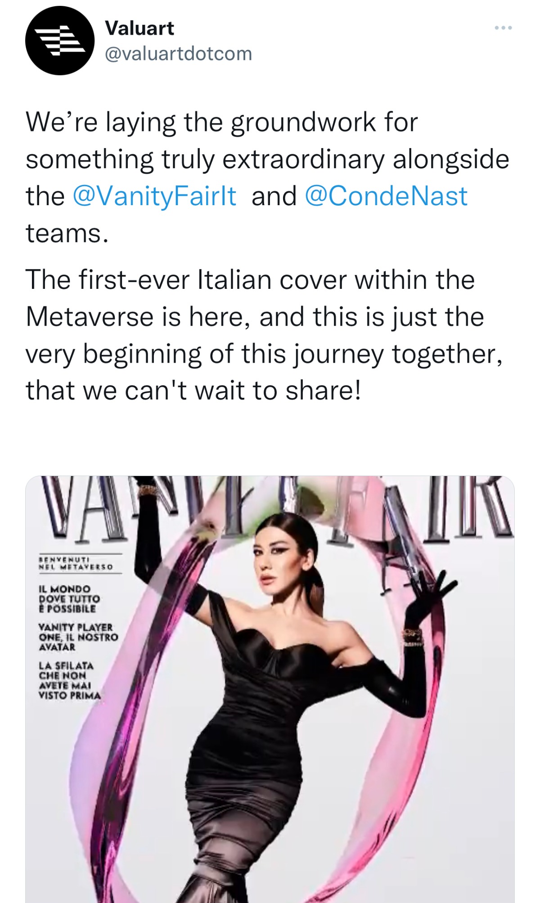This screenshot has width=540, height=903.
Task: Open the tweet's three-dot more options menu
Action: pyautogui.click(x=503, y=28)
